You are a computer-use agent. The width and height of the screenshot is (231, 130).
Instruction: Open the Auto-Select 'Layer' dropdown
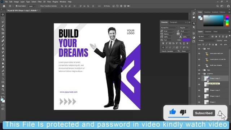click(32, 6)
